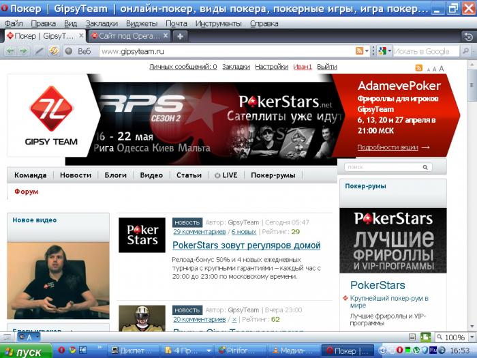
Task: Open the closed tabs trash icon
Action: 468,37
